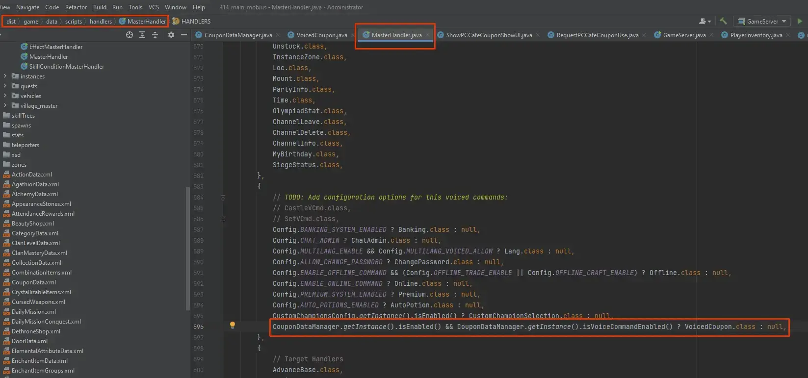
Task: Select MasterHandler class in project tree
Action: click(48, 56)
